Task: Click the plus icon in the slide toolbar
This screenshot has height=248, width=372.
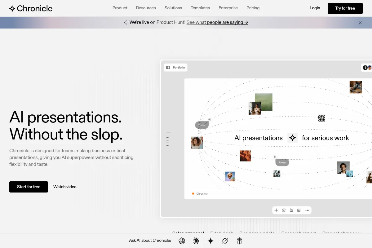Action: point(276,210)
